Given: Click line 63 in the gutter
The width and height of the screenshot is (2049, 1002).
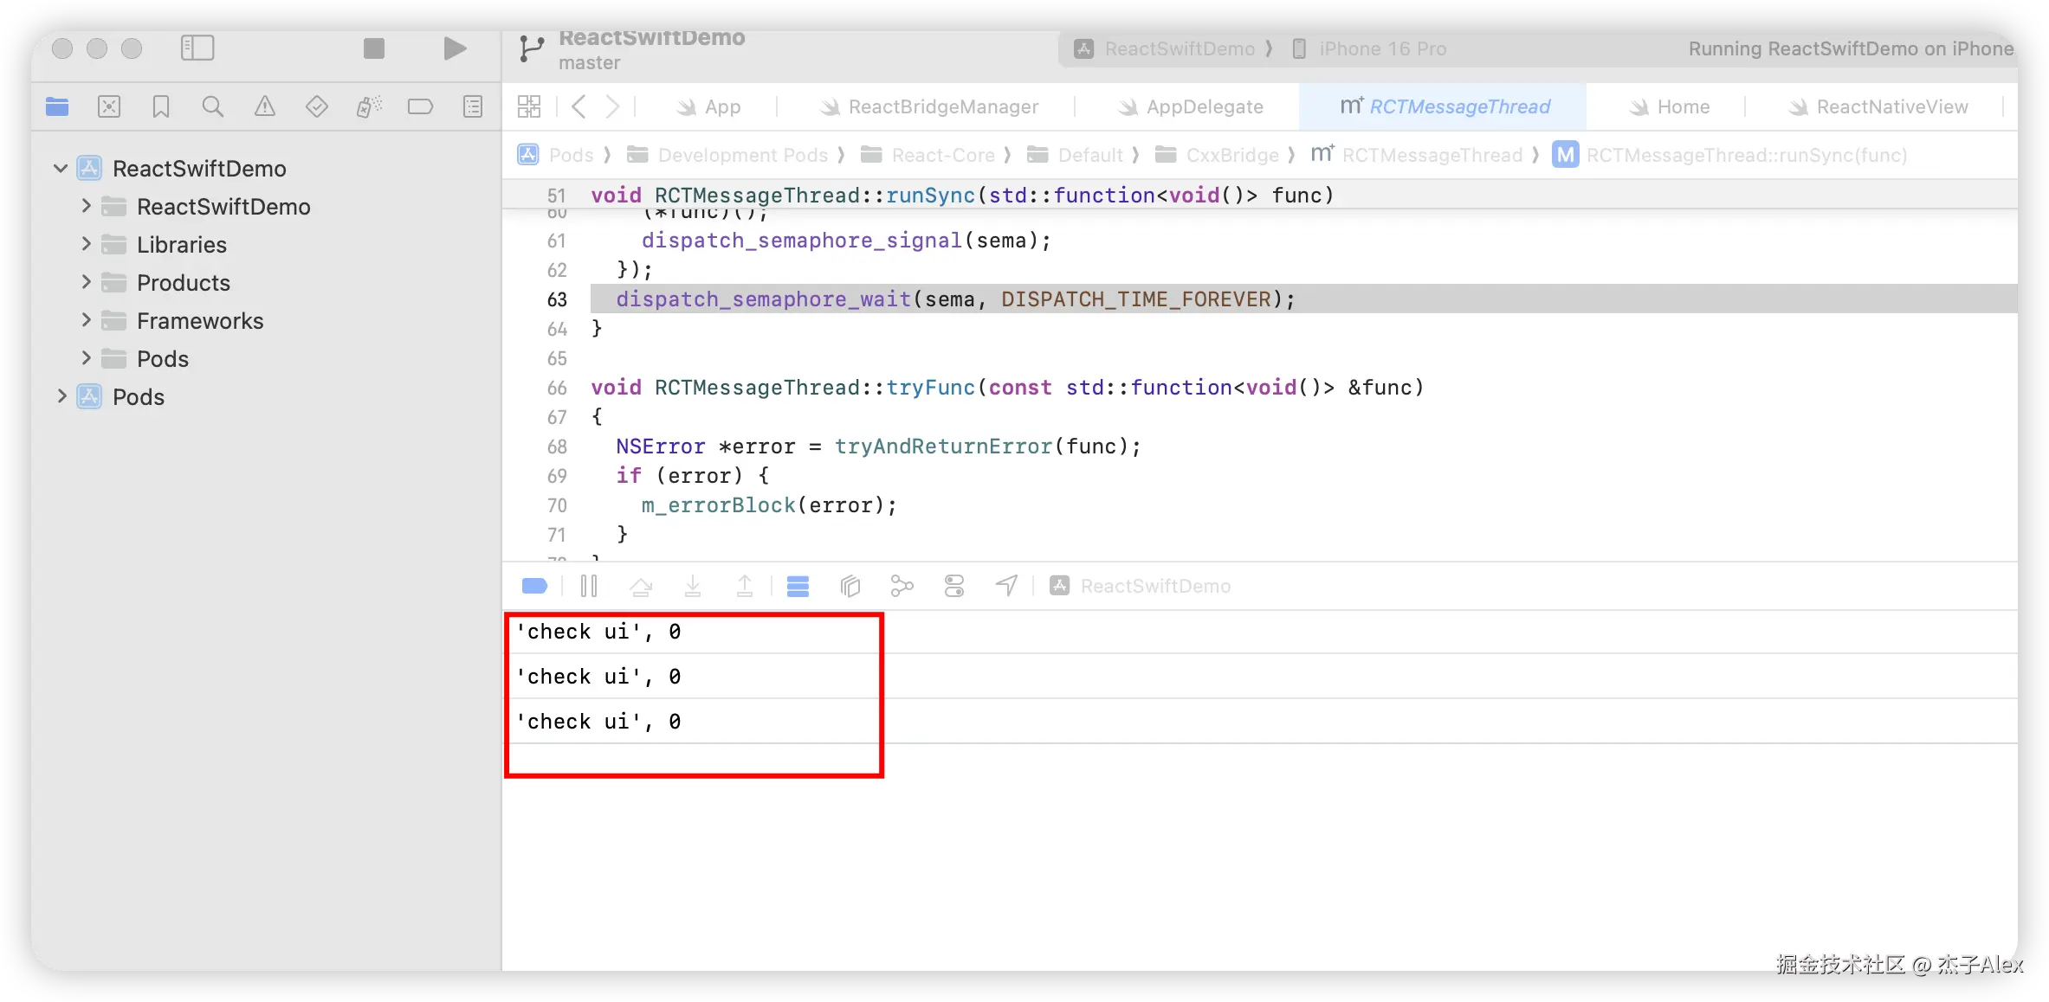Looking at the screenshot, I should (556, 299).
